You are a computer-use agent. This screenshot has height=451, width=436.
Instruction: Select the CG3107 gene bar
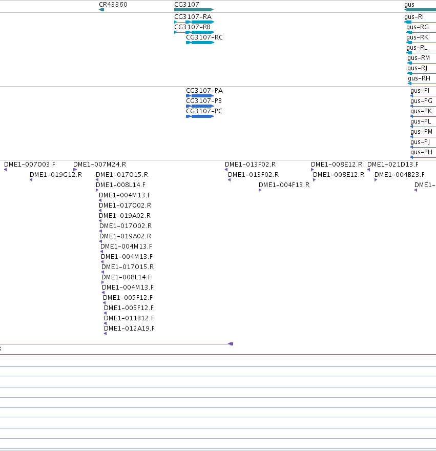pos(194,10)
